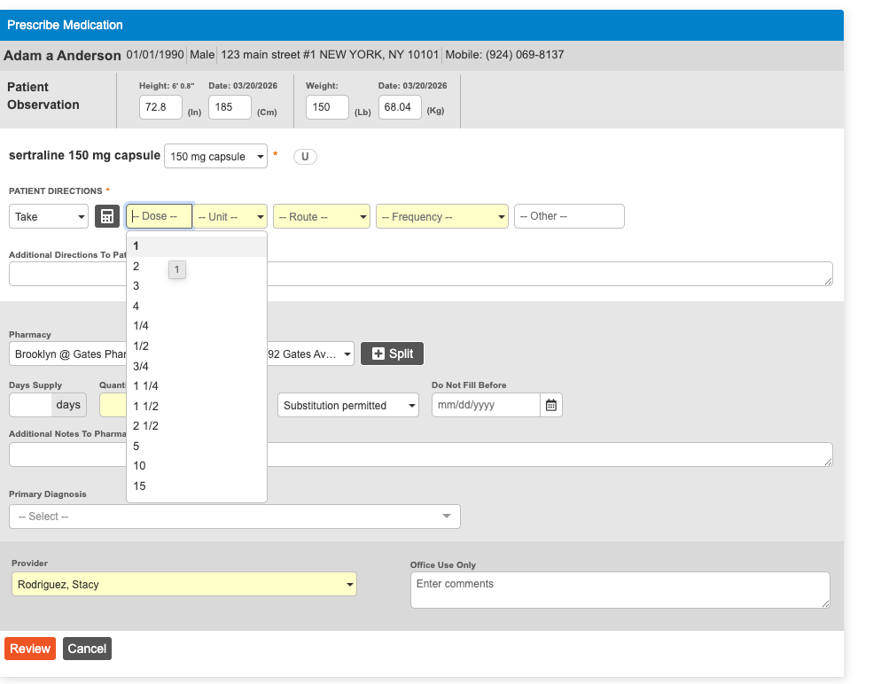The image size is (881, 684).
Task: Open the Unit dropdown
Action: (x=230, y=216)
